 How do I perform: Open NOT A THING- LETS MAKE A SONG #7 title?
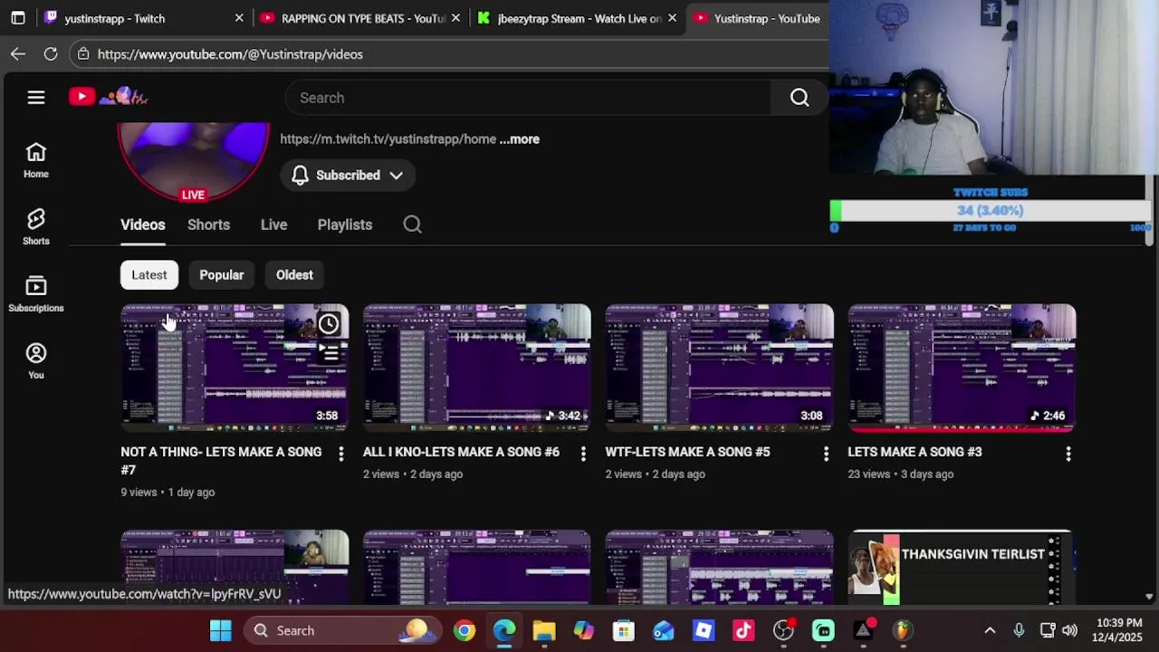221,461
